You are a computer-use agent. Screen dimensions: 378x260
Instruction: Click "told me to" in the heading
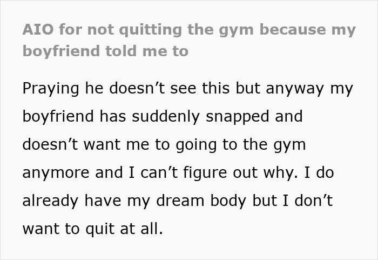click(147, 51)
